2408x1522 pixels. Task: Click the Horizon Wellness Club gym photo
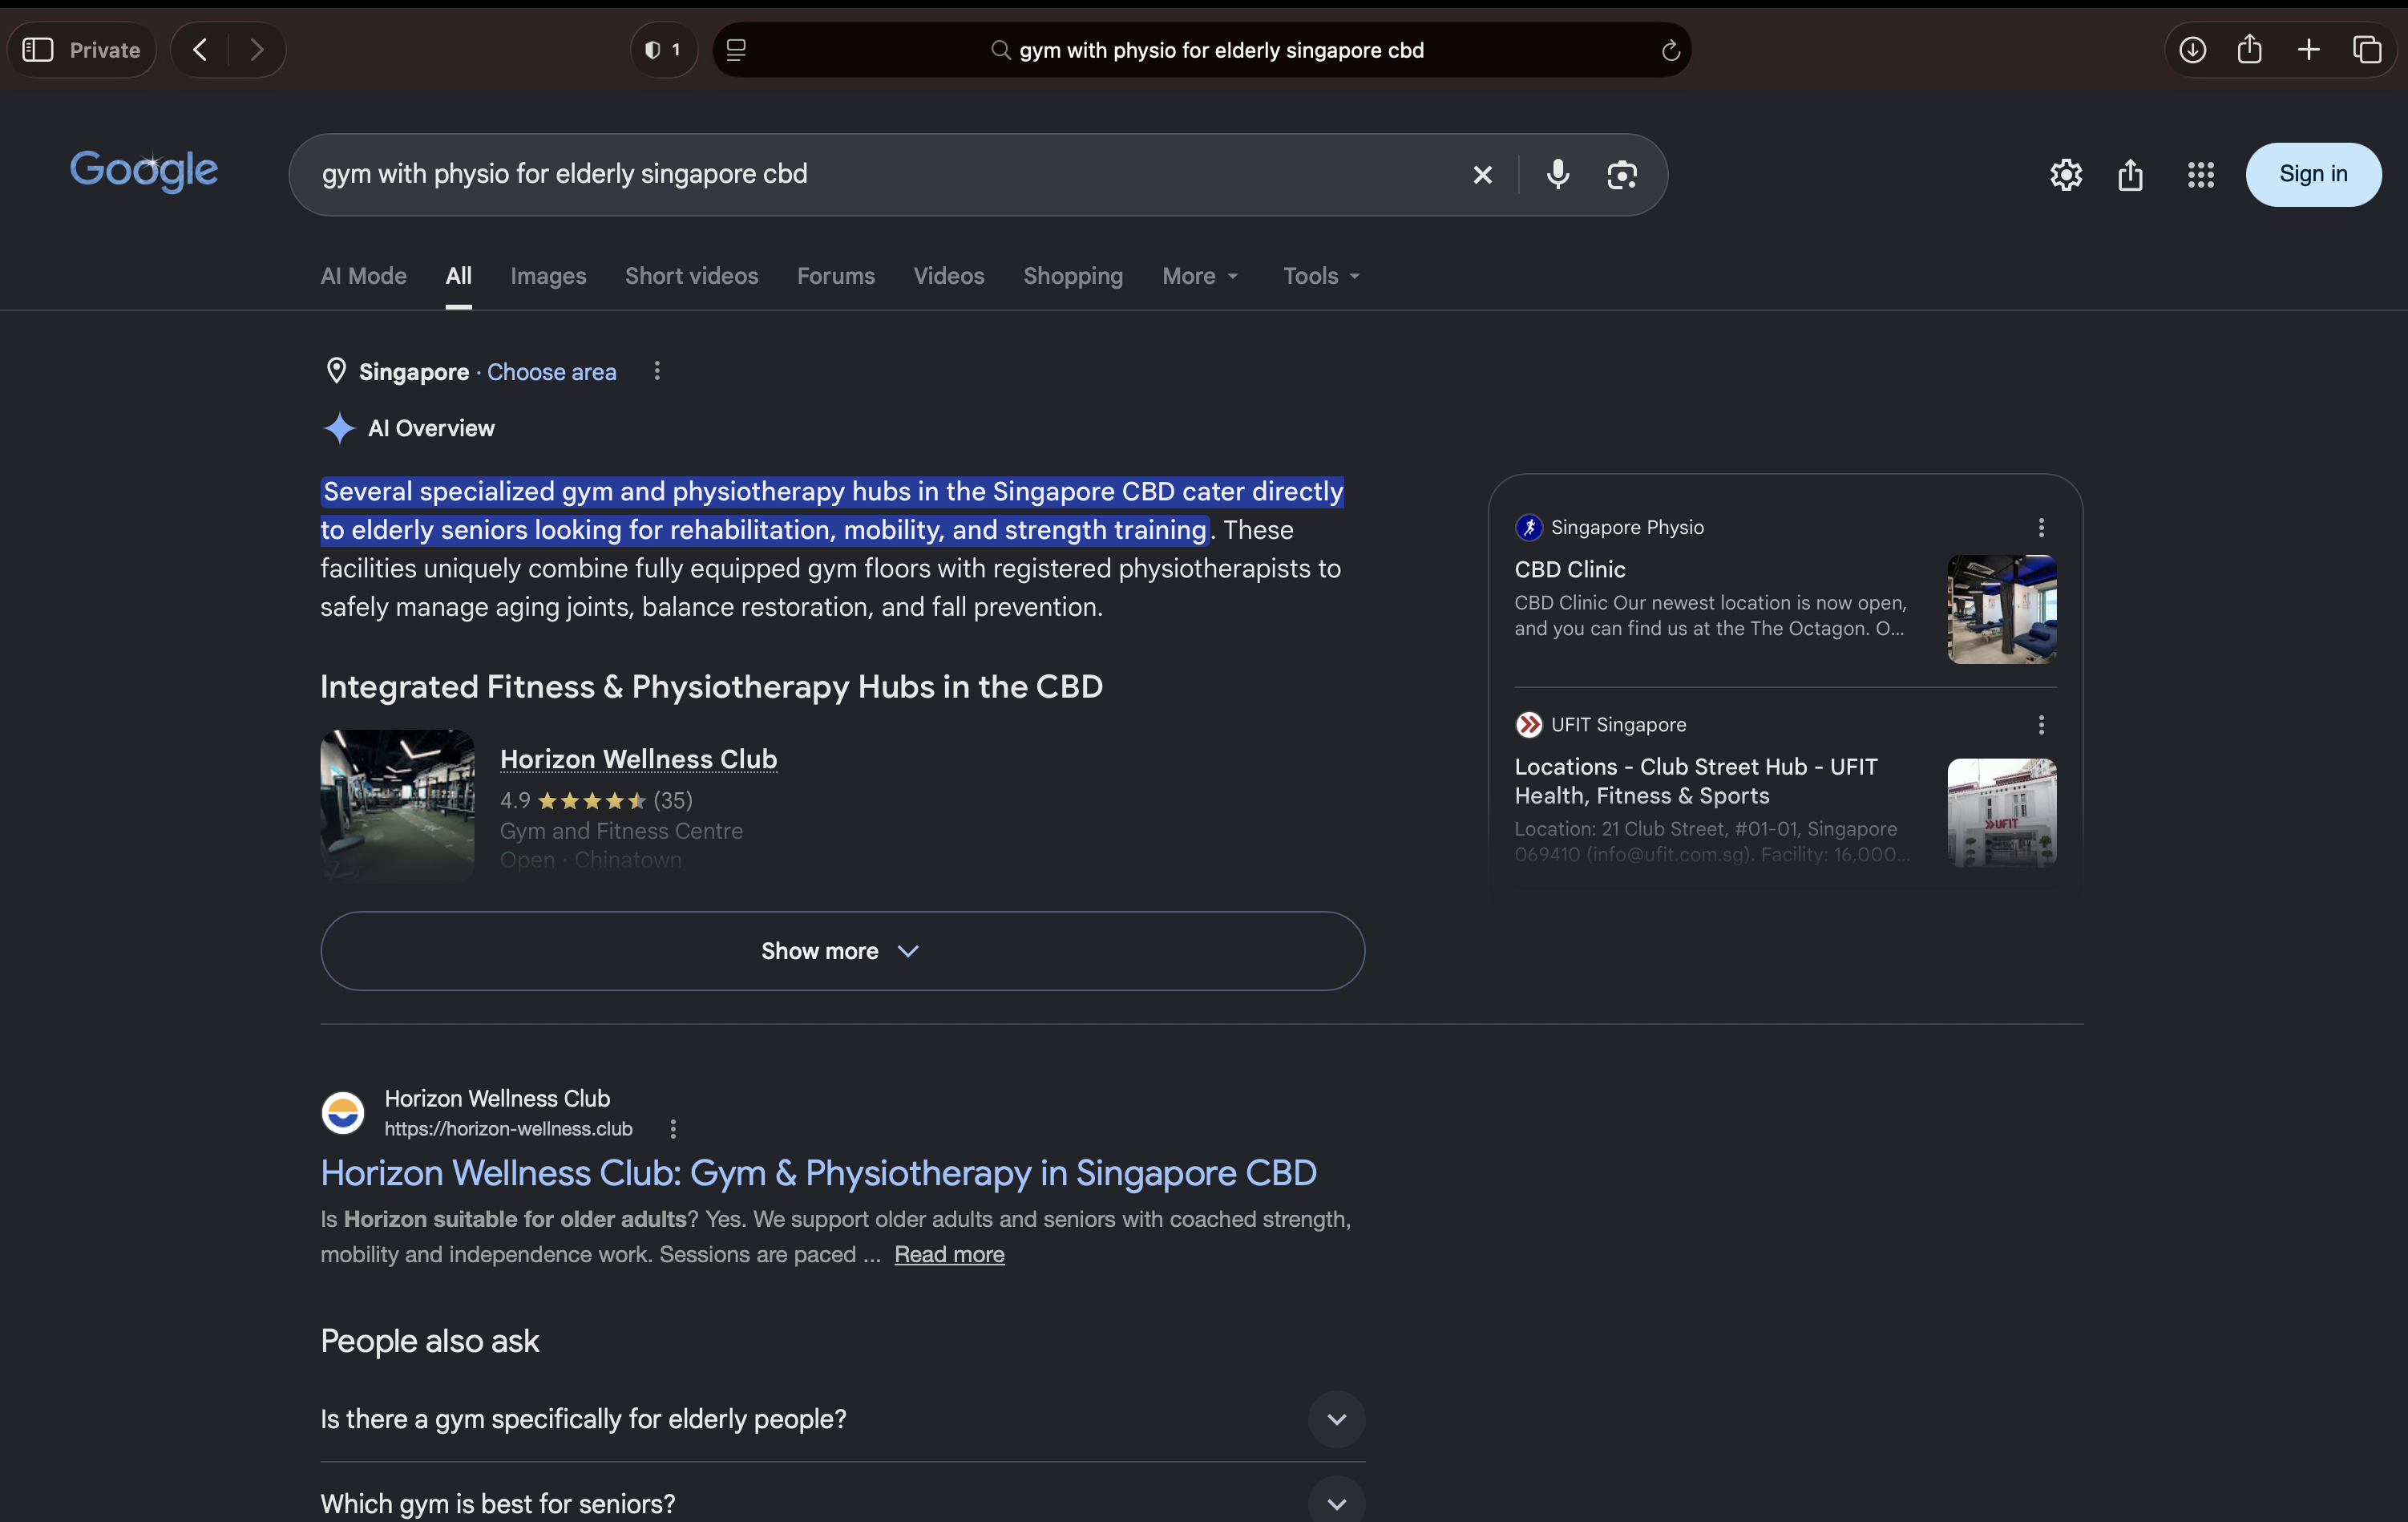(x=397, y=806)
